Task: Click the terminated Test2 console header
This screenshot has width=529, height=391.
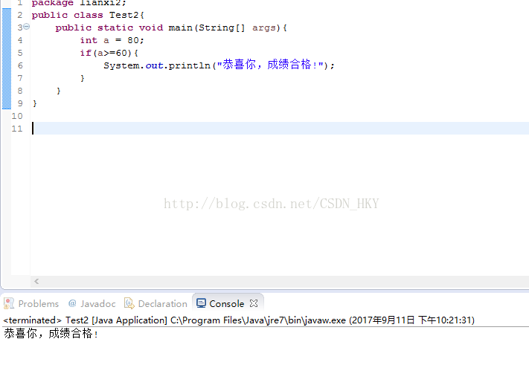Action: pos(239,320)
